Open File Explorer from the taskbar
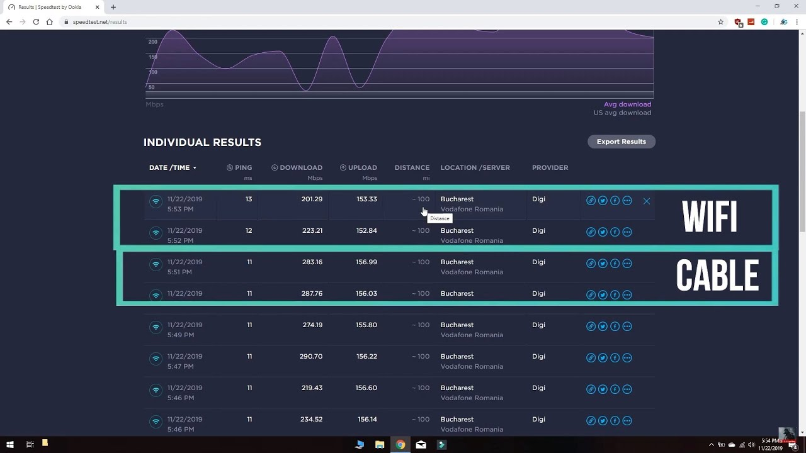Image resolution: width=806 pixels, height=453 pixels. coord(380,445)
